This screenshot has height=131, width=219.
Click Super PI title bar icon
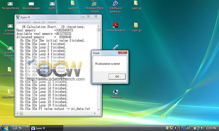pyautogui.click(x=18, y=17)
